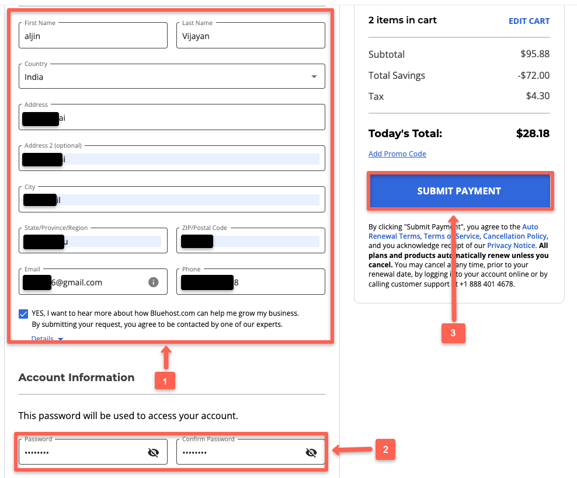Click Add Promo Code
The height and width of the screenshot is (478, 577).
click(397, 153)
